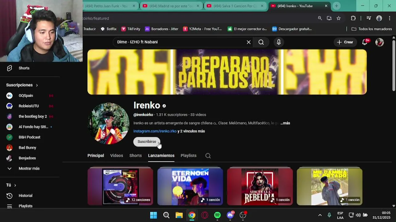This screenshot has width=396, height=222.
Task: Switch to the Patito Juan Funk tab
Action: pyautogui.click(x=108, y=6)
